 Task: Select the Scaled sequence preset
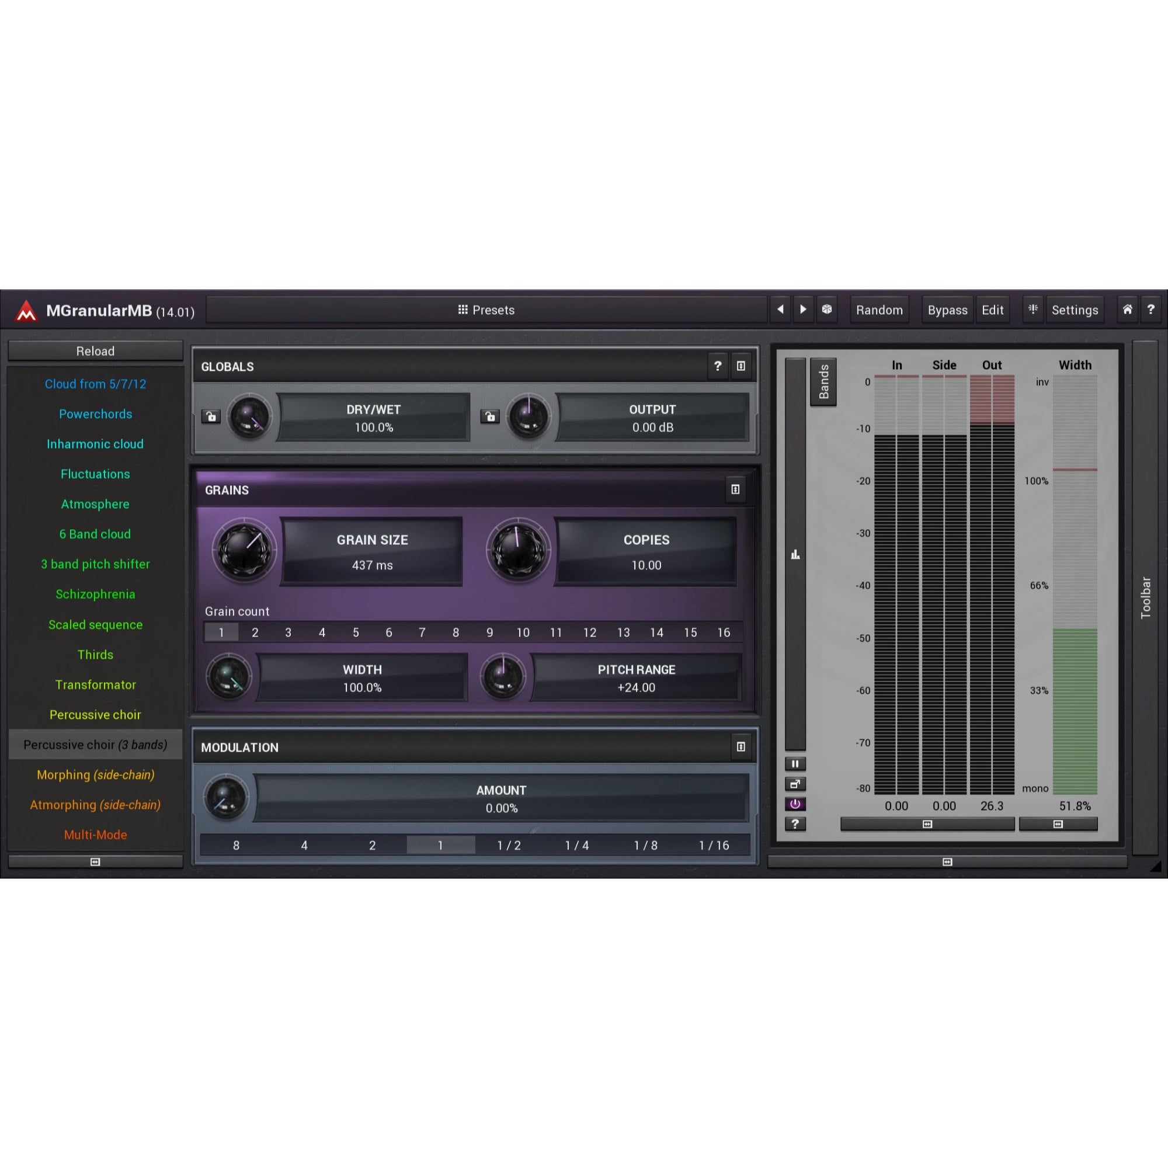pyautogui.click(x=95, y=624)
